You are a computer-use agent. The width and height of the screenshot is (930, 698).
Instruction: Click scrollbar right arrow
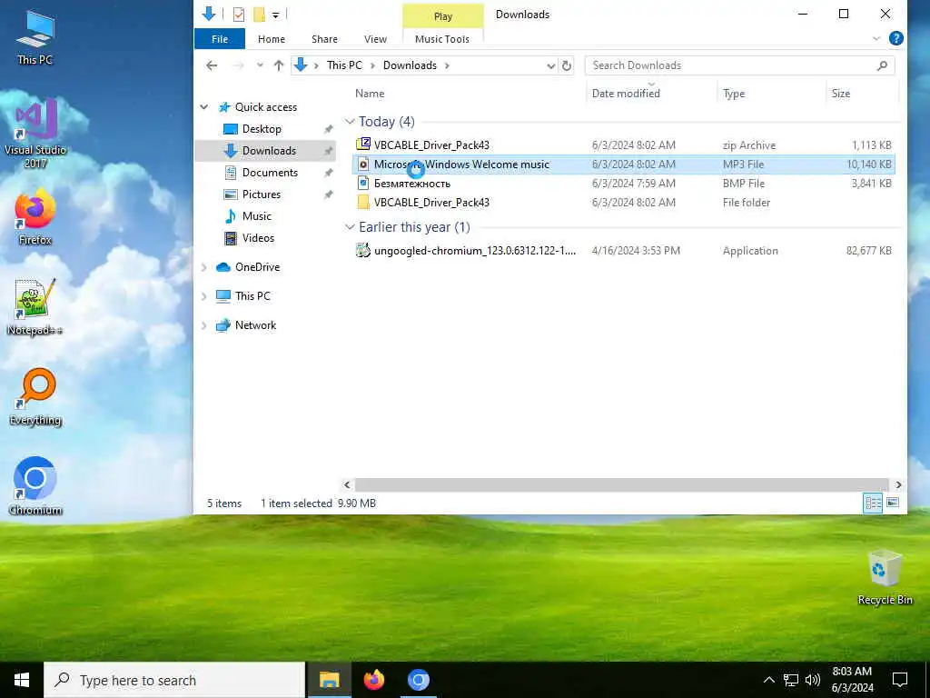(898, 485)
